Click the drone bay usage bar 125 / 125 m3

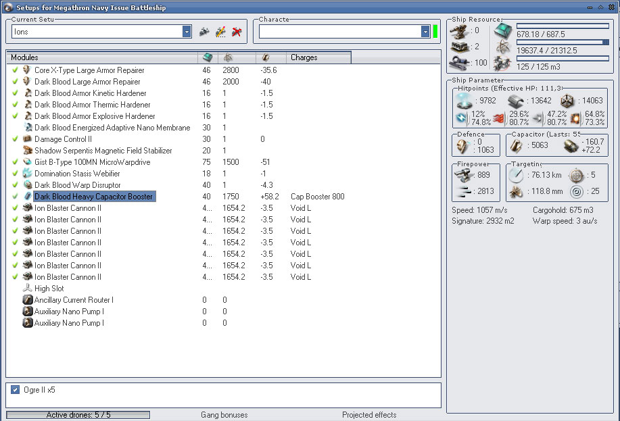click(563, 59)
